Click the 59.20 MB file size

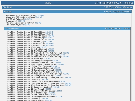coord(28,19)
